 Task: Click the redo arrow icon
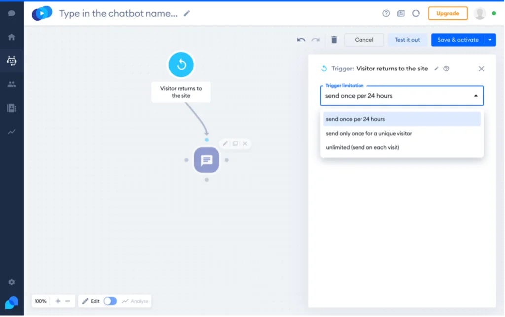315,40
